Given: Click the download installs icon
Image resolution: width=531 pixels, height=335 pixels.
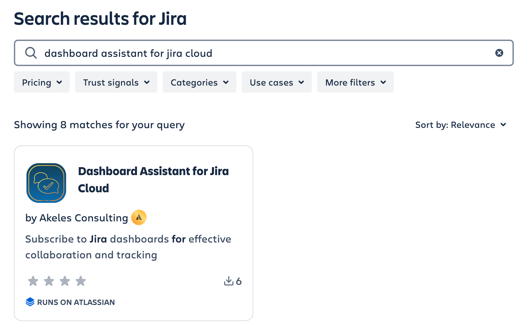Looking at the screenshot, I should pos(228,281).
